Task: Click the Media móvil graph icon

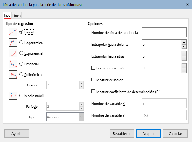Action: pos(13,96)
